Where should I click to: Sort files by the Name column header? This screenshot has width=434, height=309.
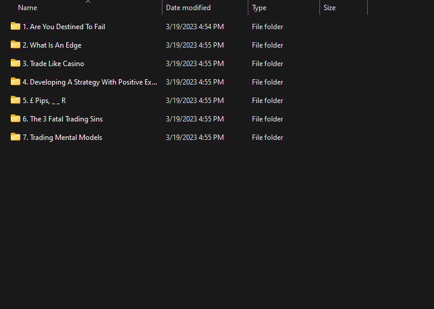(x=27, y=8)
